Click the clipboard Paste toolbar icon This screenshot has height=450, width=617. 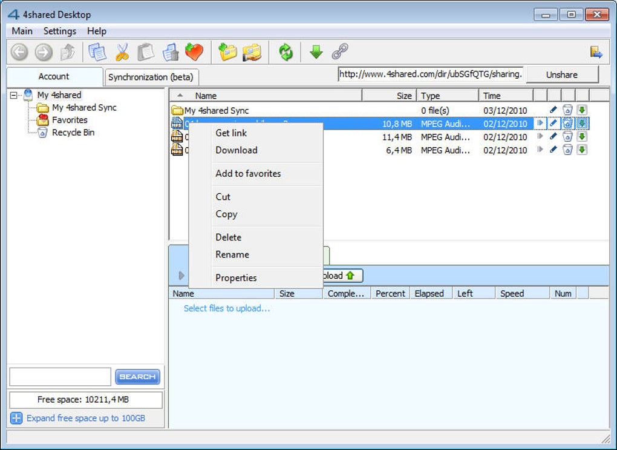[146, 51]
